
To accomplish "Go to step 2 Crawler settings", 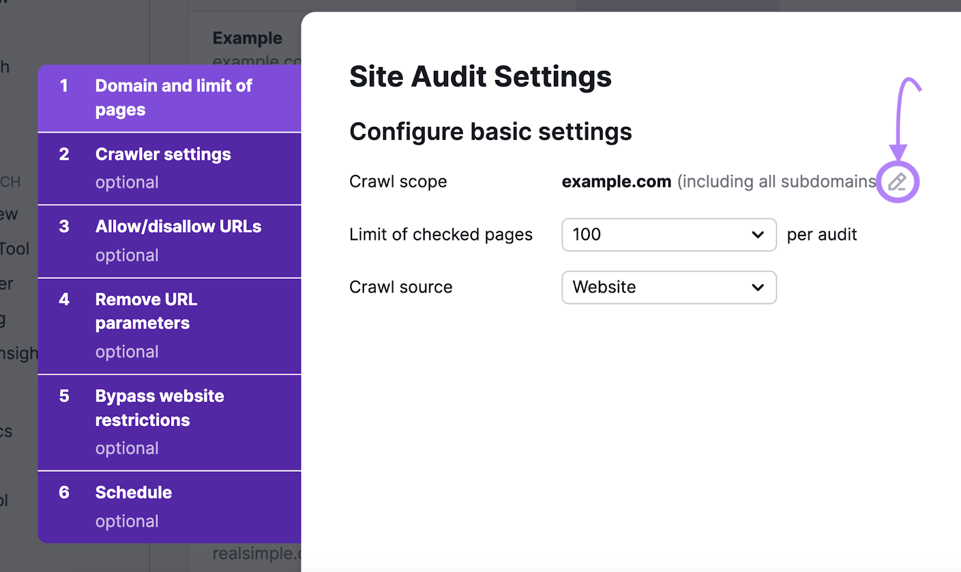I will [169, 169].
